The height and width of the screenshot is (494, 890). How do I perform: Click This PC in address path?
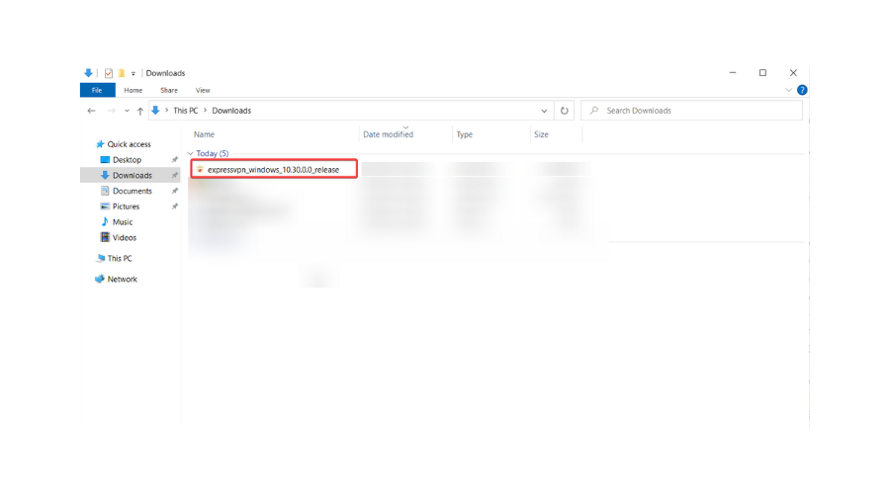(186, 111)
